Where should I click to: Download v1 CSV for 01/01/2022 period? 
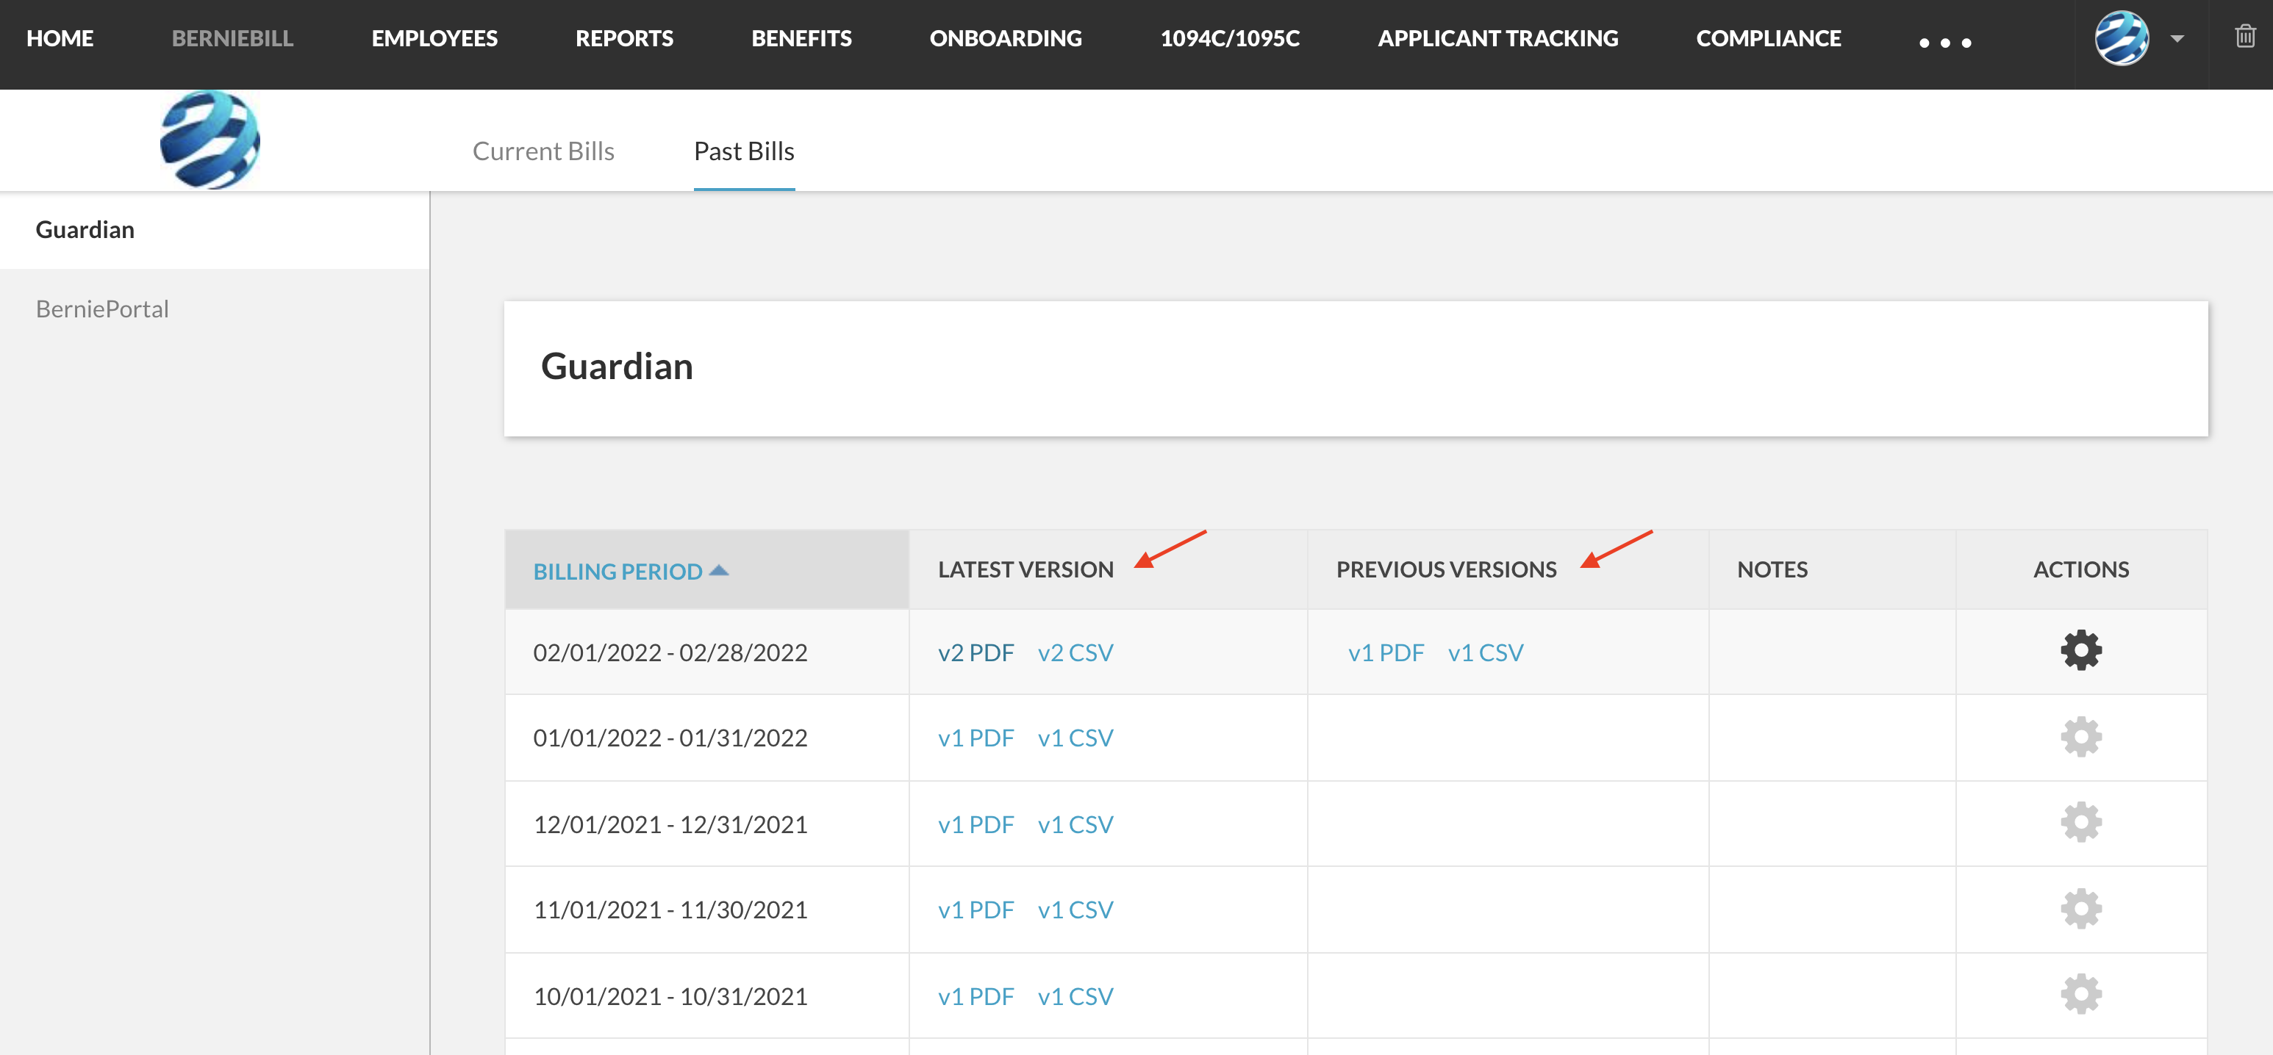(x=1075, y=738)
